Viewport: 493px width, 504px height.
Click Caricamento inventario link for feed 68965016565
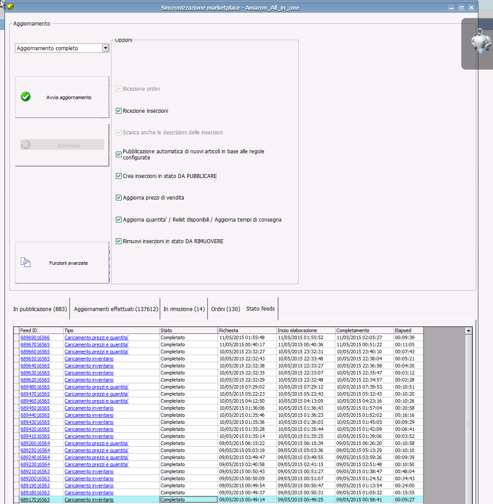point(89,359)
